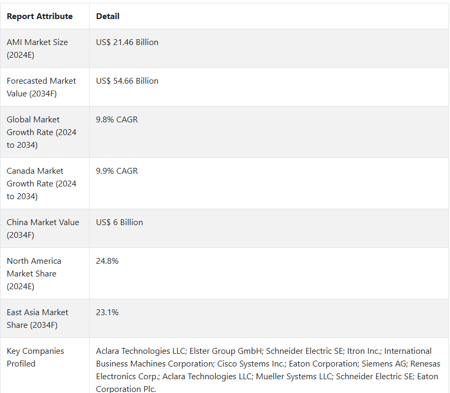Select the "Global Market Growth Rate" cell
This screenshot has height=393, width=450.
pyautogui.click(x=41, y=132)
